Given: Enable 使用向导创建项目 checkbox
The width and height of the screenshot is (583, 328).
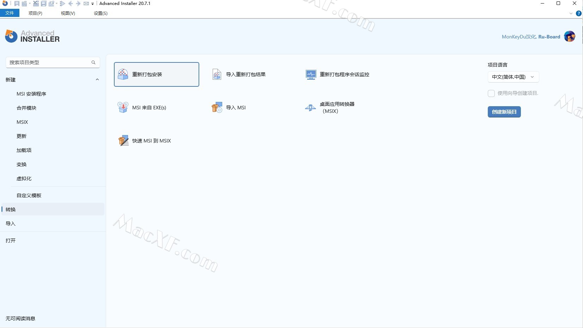Looking at the screenshot, I should (491, 93).
